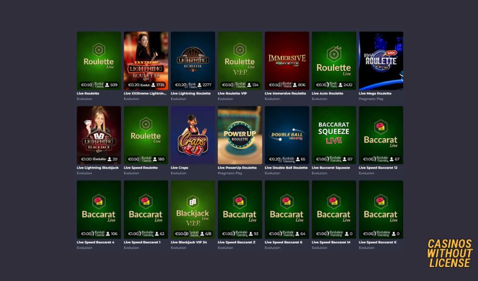Launch the Lightning Blackjack dealer thumbnail
The image size is (478, 281).
(x=99, y=135)
